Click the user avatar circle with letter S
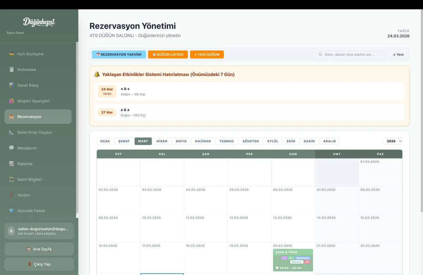This screenshot has width=423, height=275. click(x=11, y=231)
